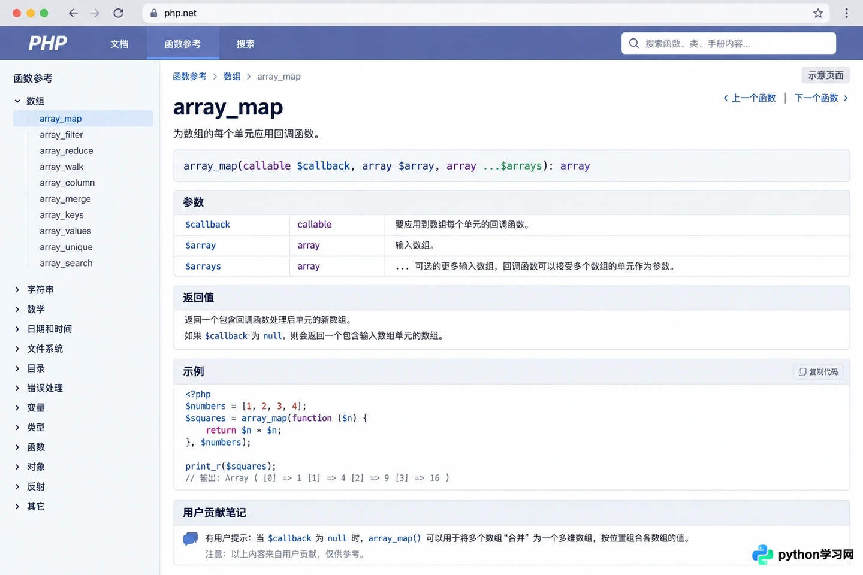
Task: Click the 复制代码 button
Action: click(818, 372)
